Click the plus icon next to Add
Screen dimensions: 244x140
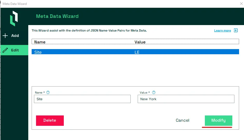pyautogui.click(x=5, y=35)
